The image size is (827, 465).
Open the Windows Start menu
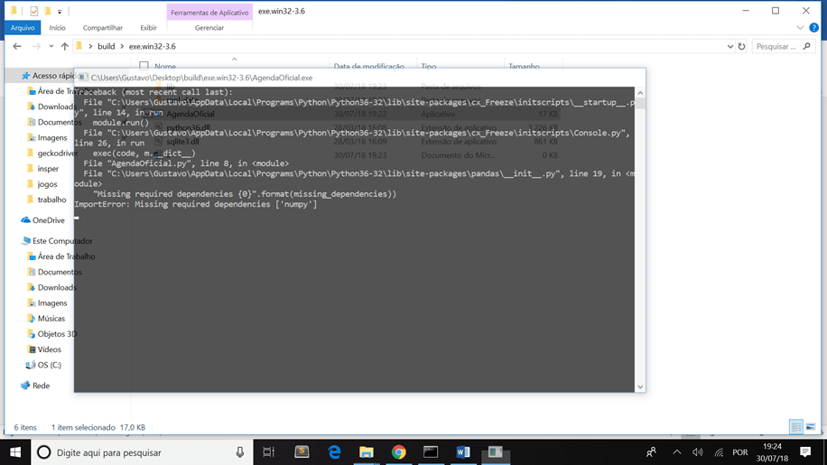pyautogui.click(x=15, y=452)
